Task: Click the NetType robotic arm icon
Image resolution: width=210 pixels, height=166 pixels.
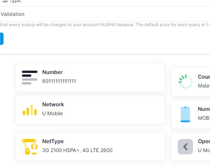Action: [x=29, y=147]
